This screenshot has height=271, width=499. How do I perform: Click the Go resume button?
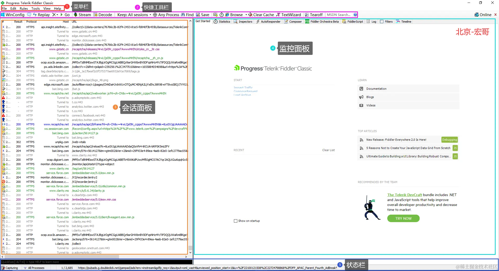[x=65, y=15]
